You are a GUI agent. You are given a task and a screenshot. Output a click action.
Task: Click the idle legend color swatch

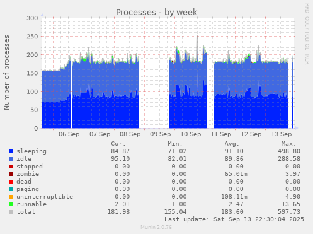[11, 159]
